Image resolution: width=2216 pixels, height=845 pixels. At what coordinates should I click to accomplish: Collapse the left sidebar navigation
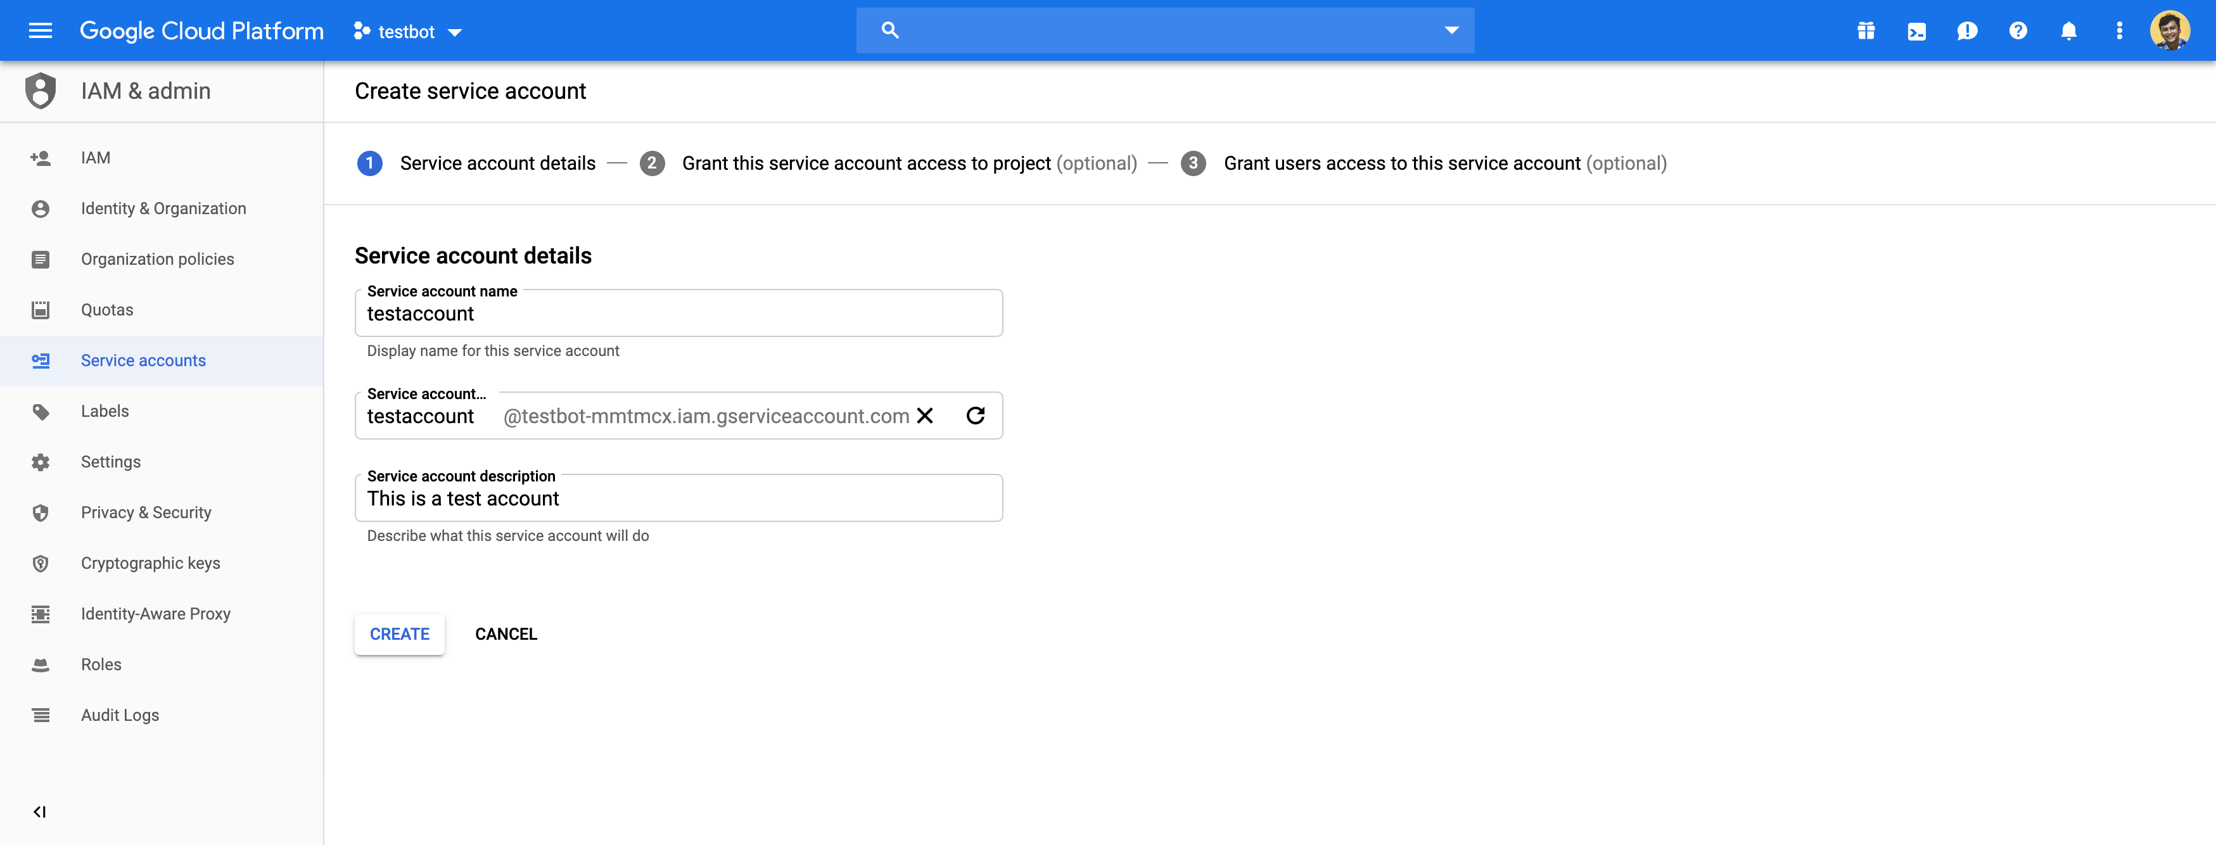coord(39,811)
